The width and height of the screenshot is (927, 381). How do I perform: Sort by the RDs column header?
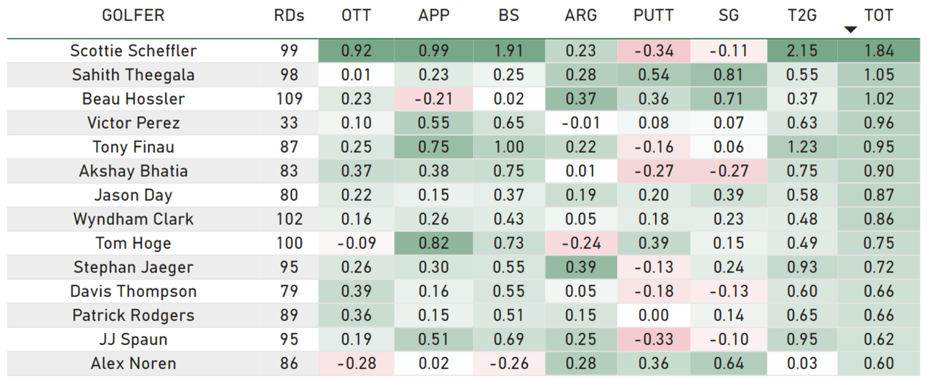pyautogui.click(x=289, y=15)
